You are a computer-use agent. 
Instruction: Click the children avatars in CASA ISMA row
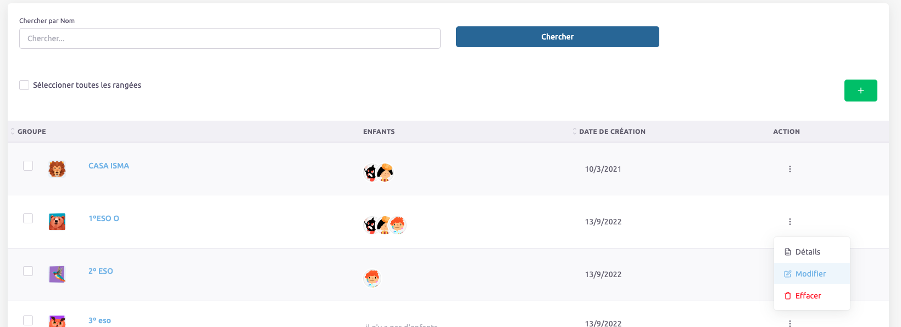[x=379, y=172]
